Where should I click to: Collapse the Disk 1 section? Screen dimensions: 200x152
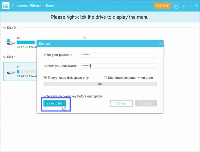click(5, 57)
